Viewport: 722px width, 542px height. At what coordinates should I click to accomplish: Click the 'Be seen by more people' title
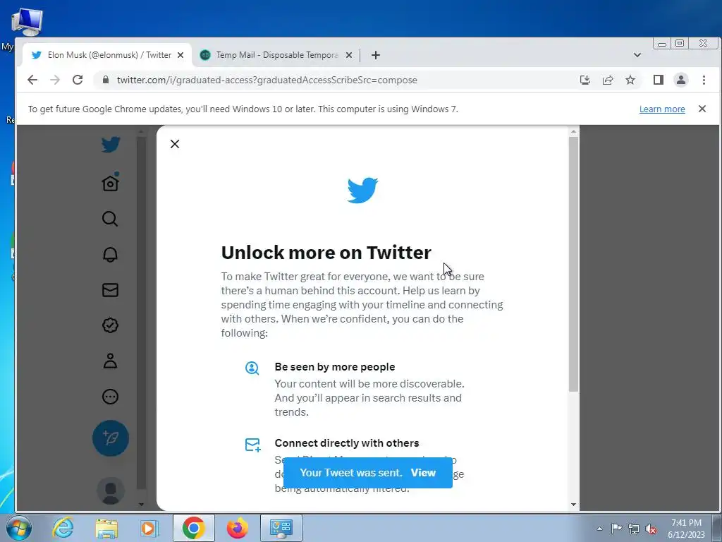pos(335,367)
